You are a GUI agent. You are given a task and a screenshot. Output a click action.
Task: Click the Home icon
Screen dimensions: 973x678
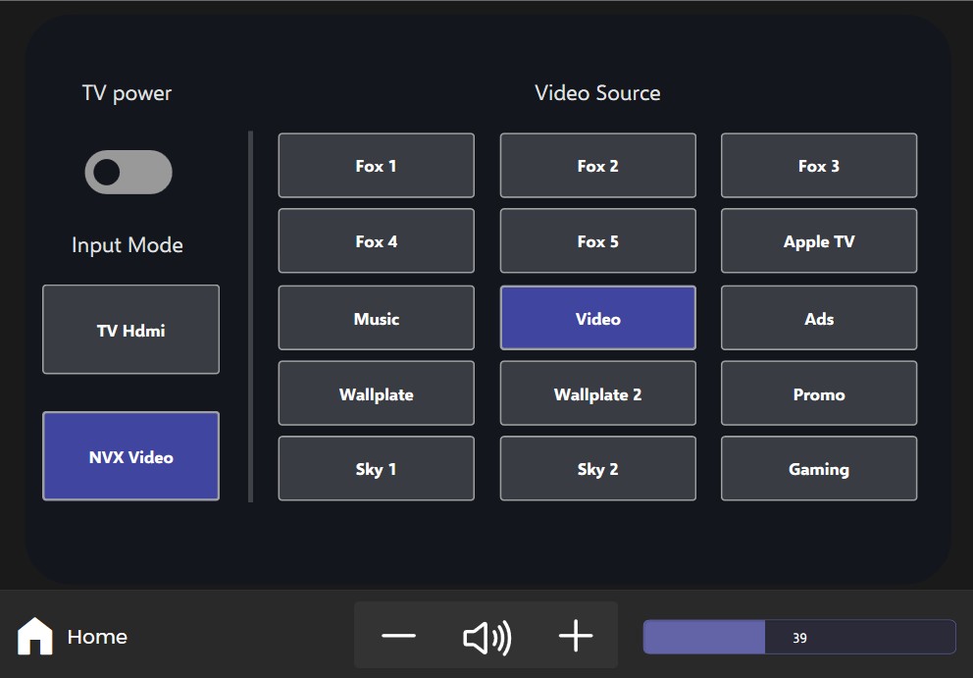35,636
